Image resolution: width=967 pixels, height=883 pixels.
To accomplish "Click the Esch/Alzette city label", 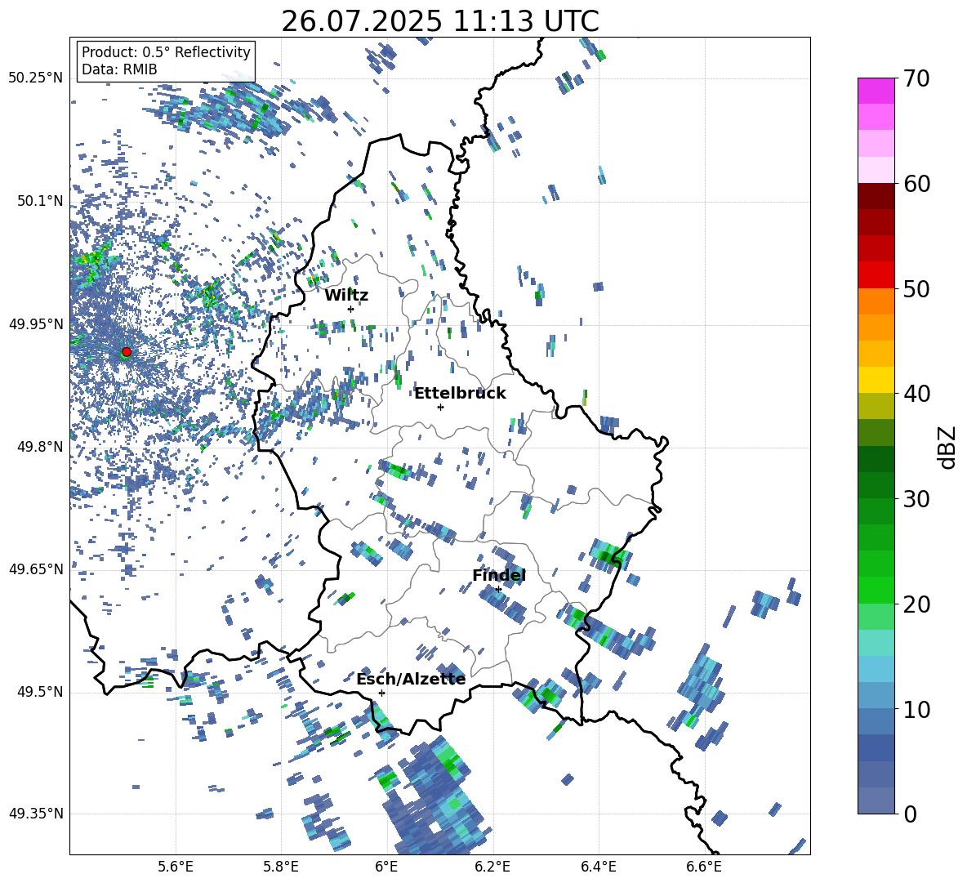I will 411,679.
